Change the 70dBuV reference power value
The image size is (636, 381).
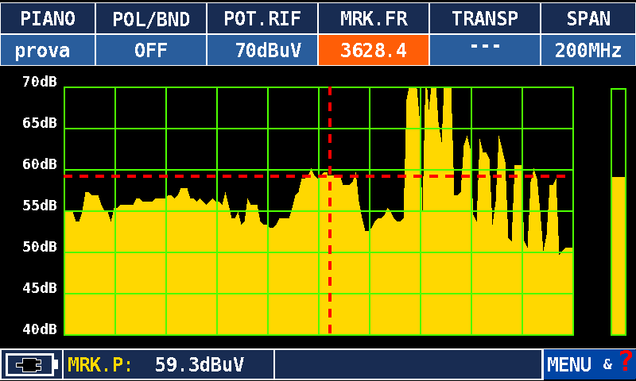point(262,50)
